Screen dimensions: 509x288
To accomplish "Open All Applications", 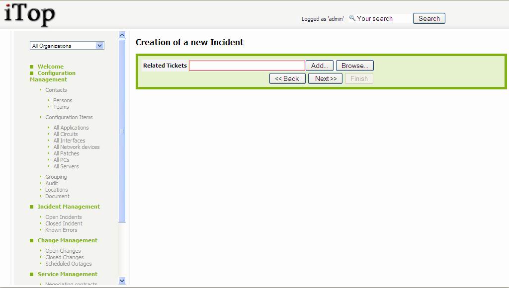I will pyautogui.click(x=71, y=128).
